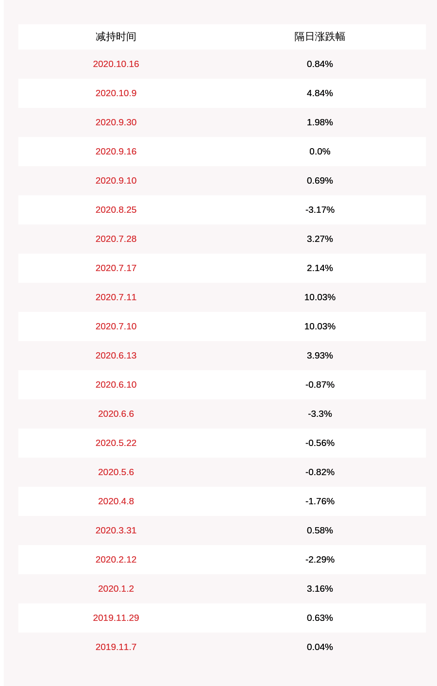Select the 2020.7.10 date row
Viewport: 437px width, 686px height.
116,326
